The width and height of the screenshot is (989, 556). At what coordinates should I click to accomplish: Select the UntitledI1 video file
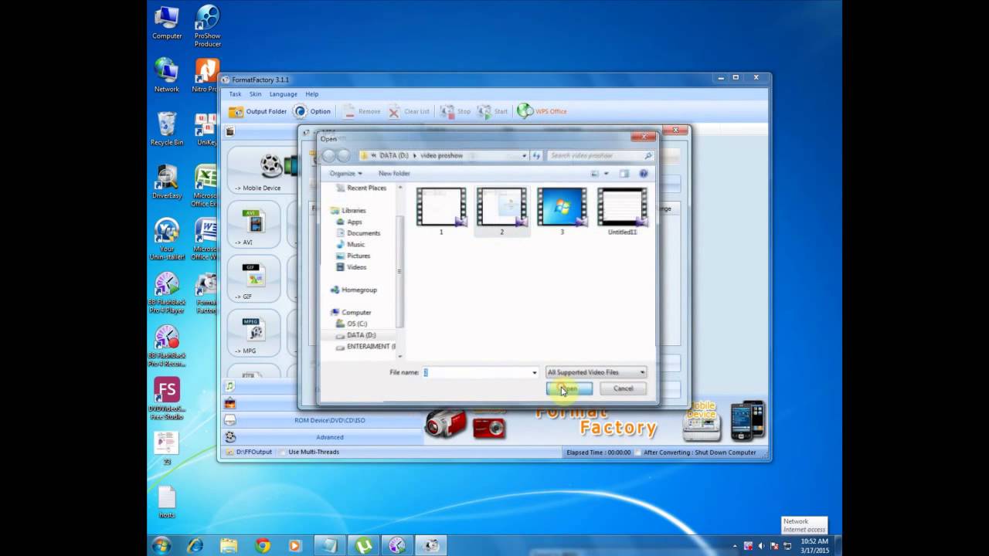622,210
